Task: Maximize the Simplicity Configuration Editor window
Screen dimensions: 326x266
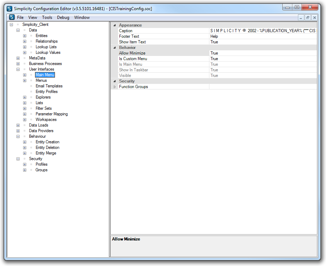Action: point(297,7)
